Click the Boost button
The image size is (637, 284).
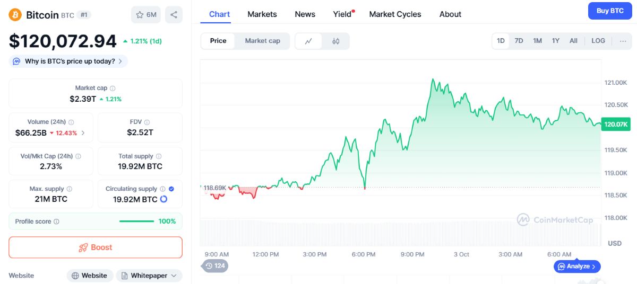96,247
